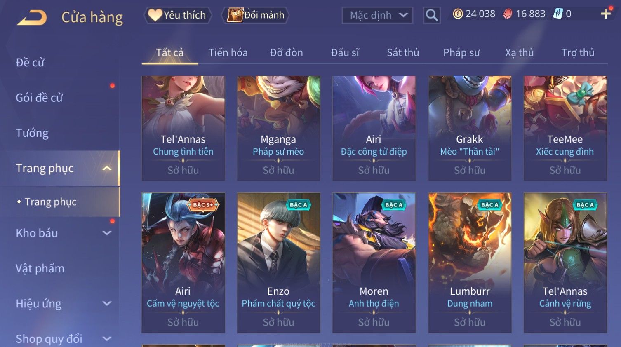
Task: Tap the plus icon to add currency
Action: (605, 14)
